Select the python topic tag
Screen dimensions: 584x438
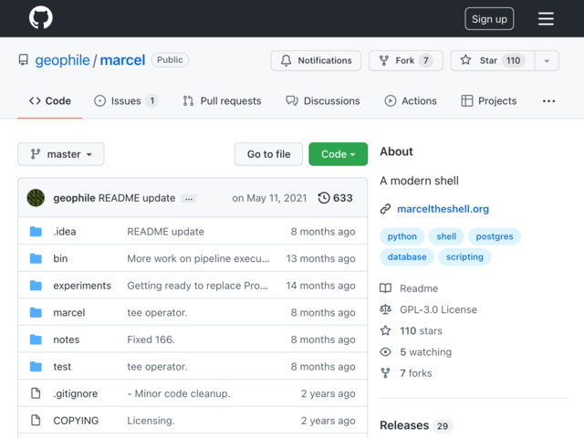(401, 236)
